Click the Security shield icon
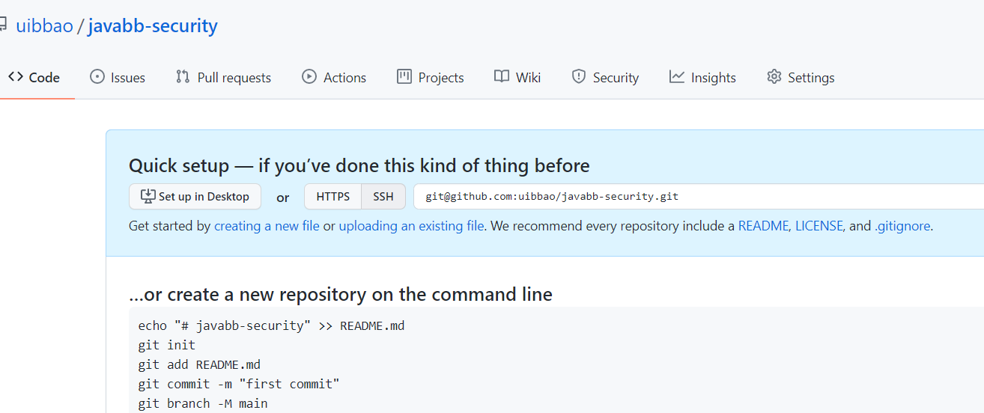The image size is (984, 413). (579, 76)
